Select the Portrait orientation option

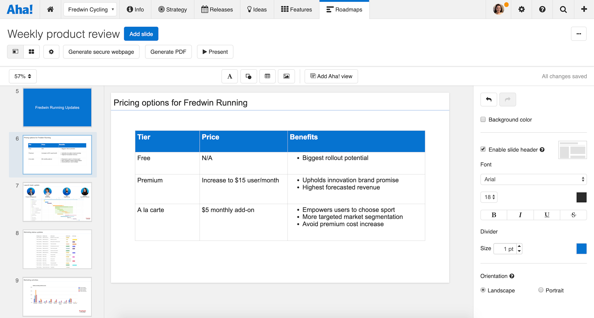541,290
